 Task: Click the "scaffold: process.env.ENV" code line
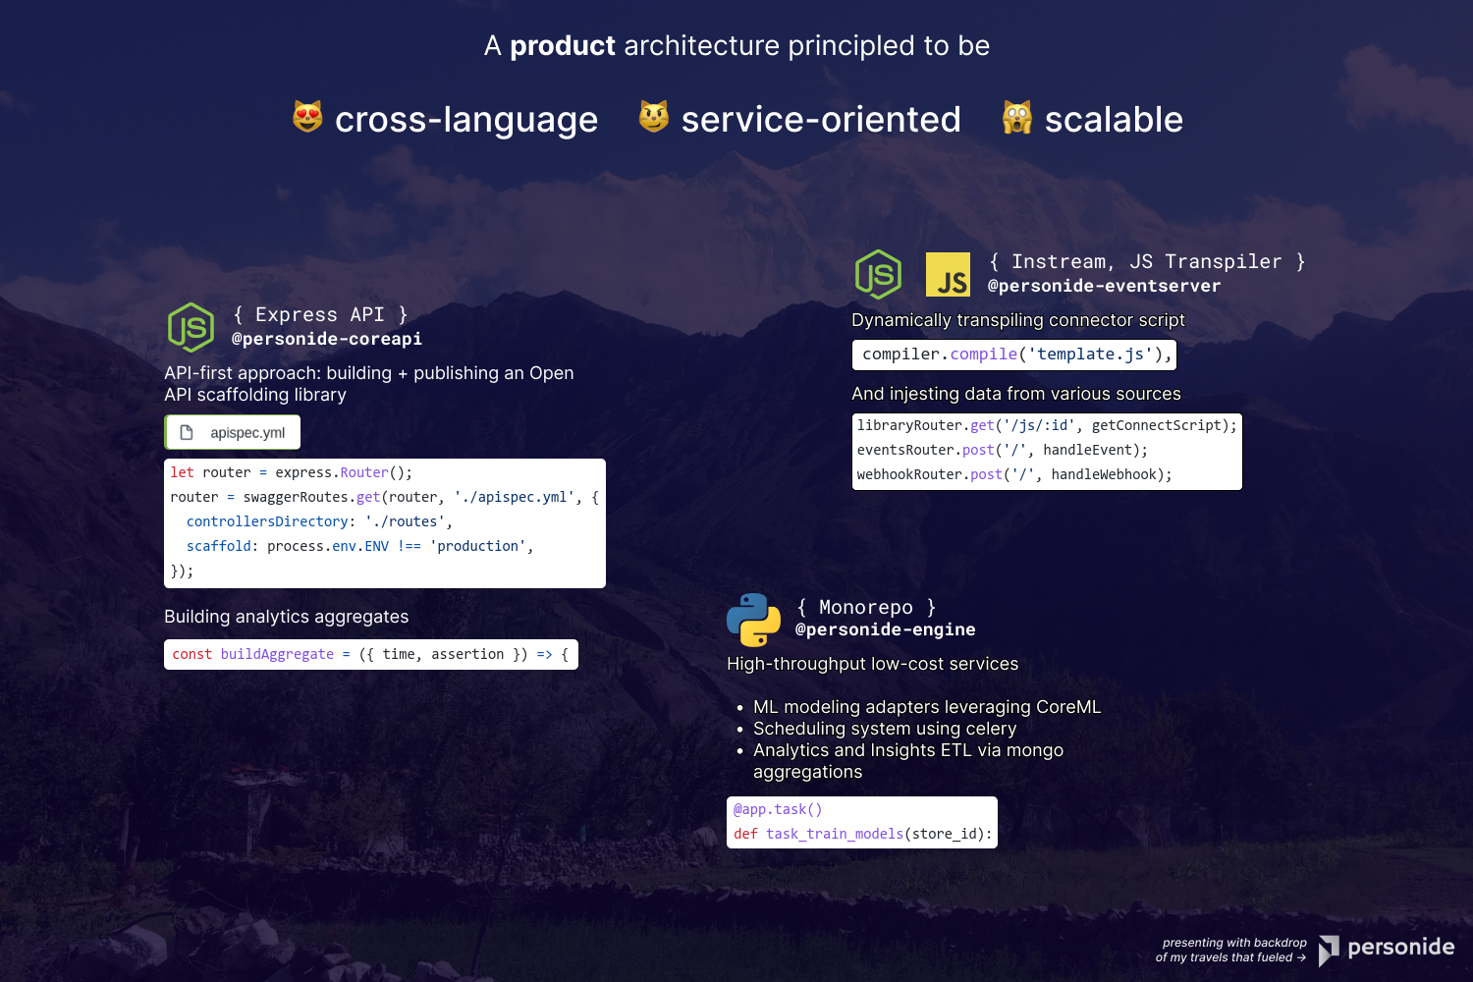[x=360, y=546]
